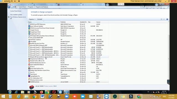This screenshot has width=177, height=99.
Task: Open the Organize dropdown menu
Action: coord(32,19)
